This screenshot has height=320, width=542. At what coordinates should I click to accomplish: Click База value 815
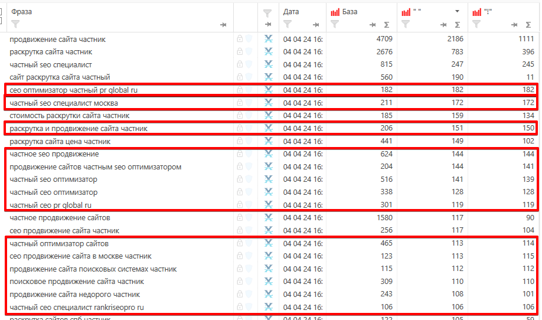[x=387, y=64]
